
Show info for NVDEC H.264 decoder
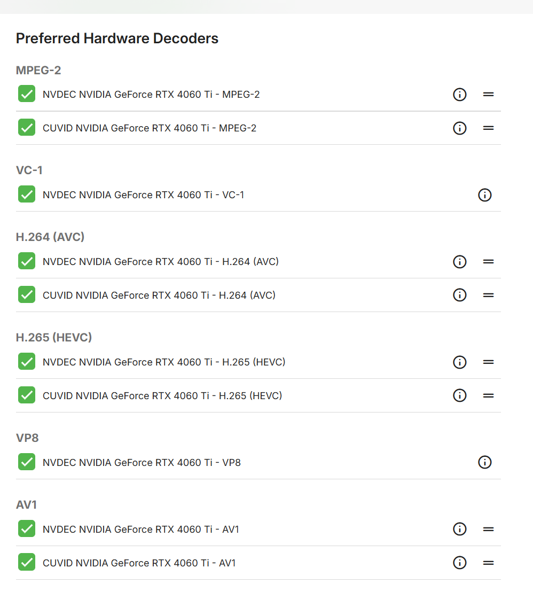coord(459,262)
